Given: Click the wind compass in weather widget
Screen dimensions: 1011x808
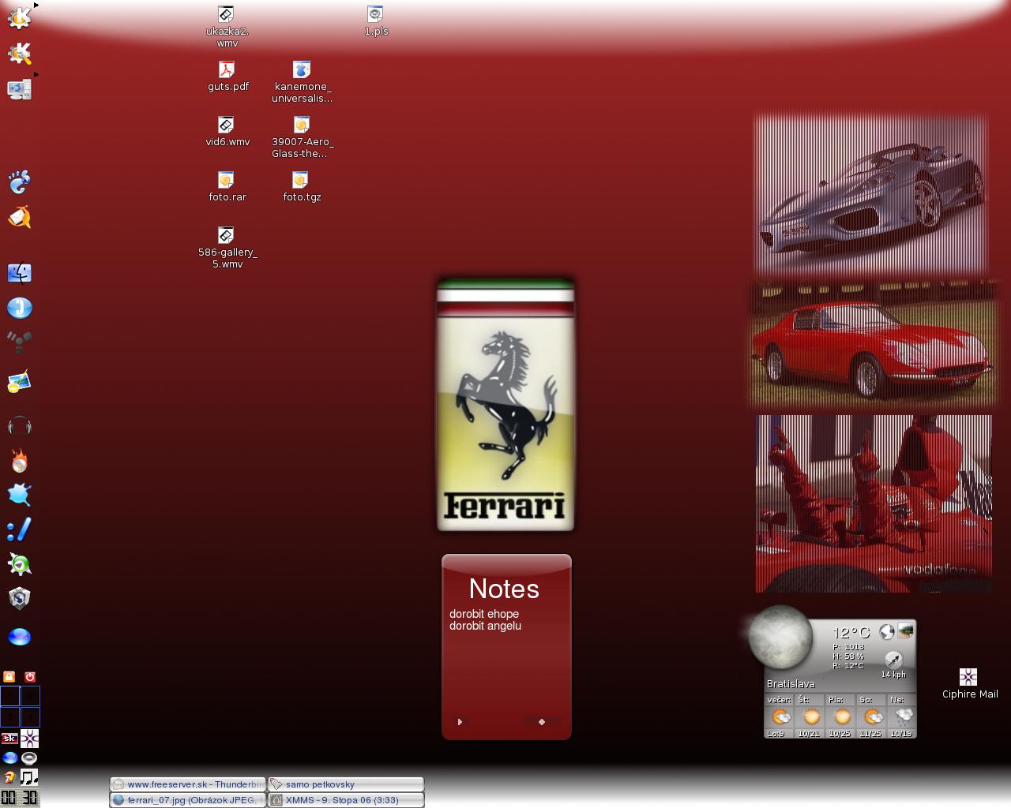Looking at the screenshot, I should coord(893,660).
